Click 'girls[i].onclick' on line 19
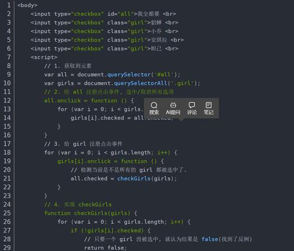The width and height of the screenshot is (294, 251). (84, 161)
